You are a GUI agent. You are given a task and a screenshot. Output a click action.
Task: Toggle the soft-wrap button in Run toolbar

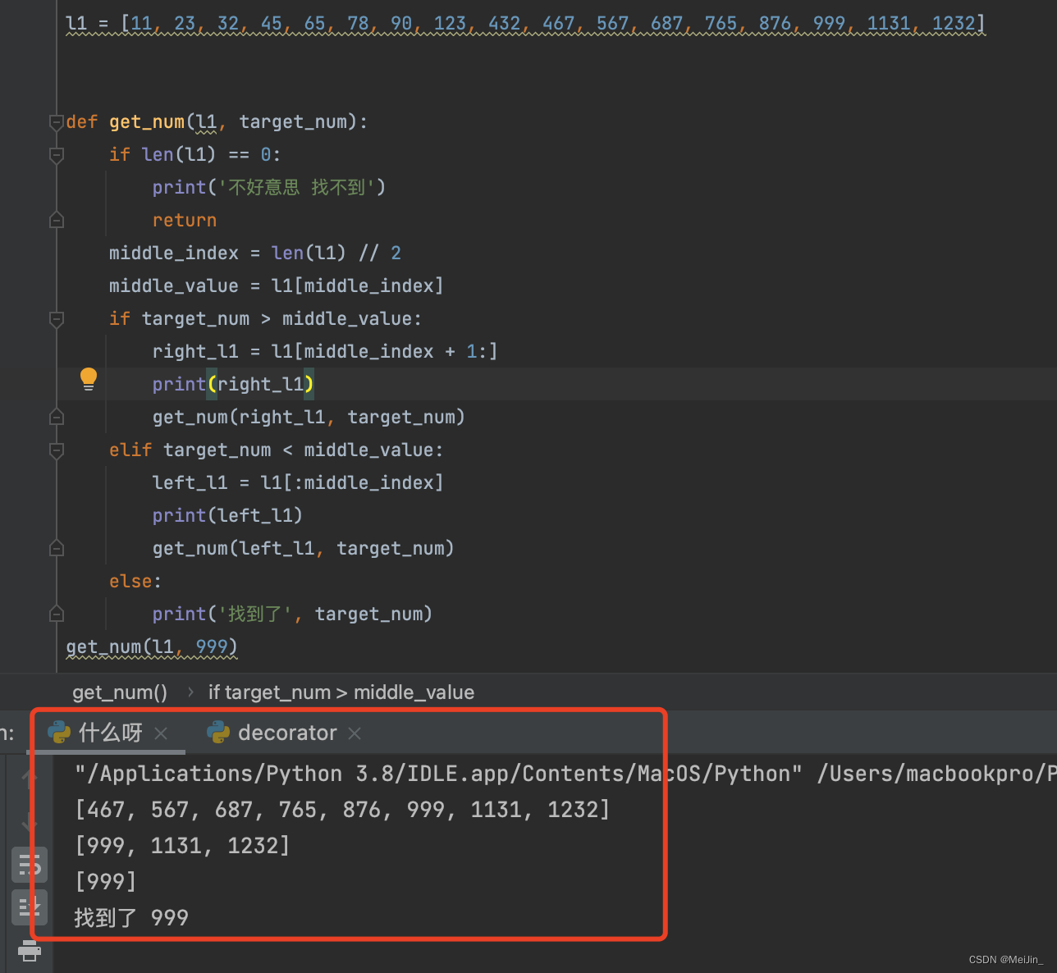[x=29, y=866]
